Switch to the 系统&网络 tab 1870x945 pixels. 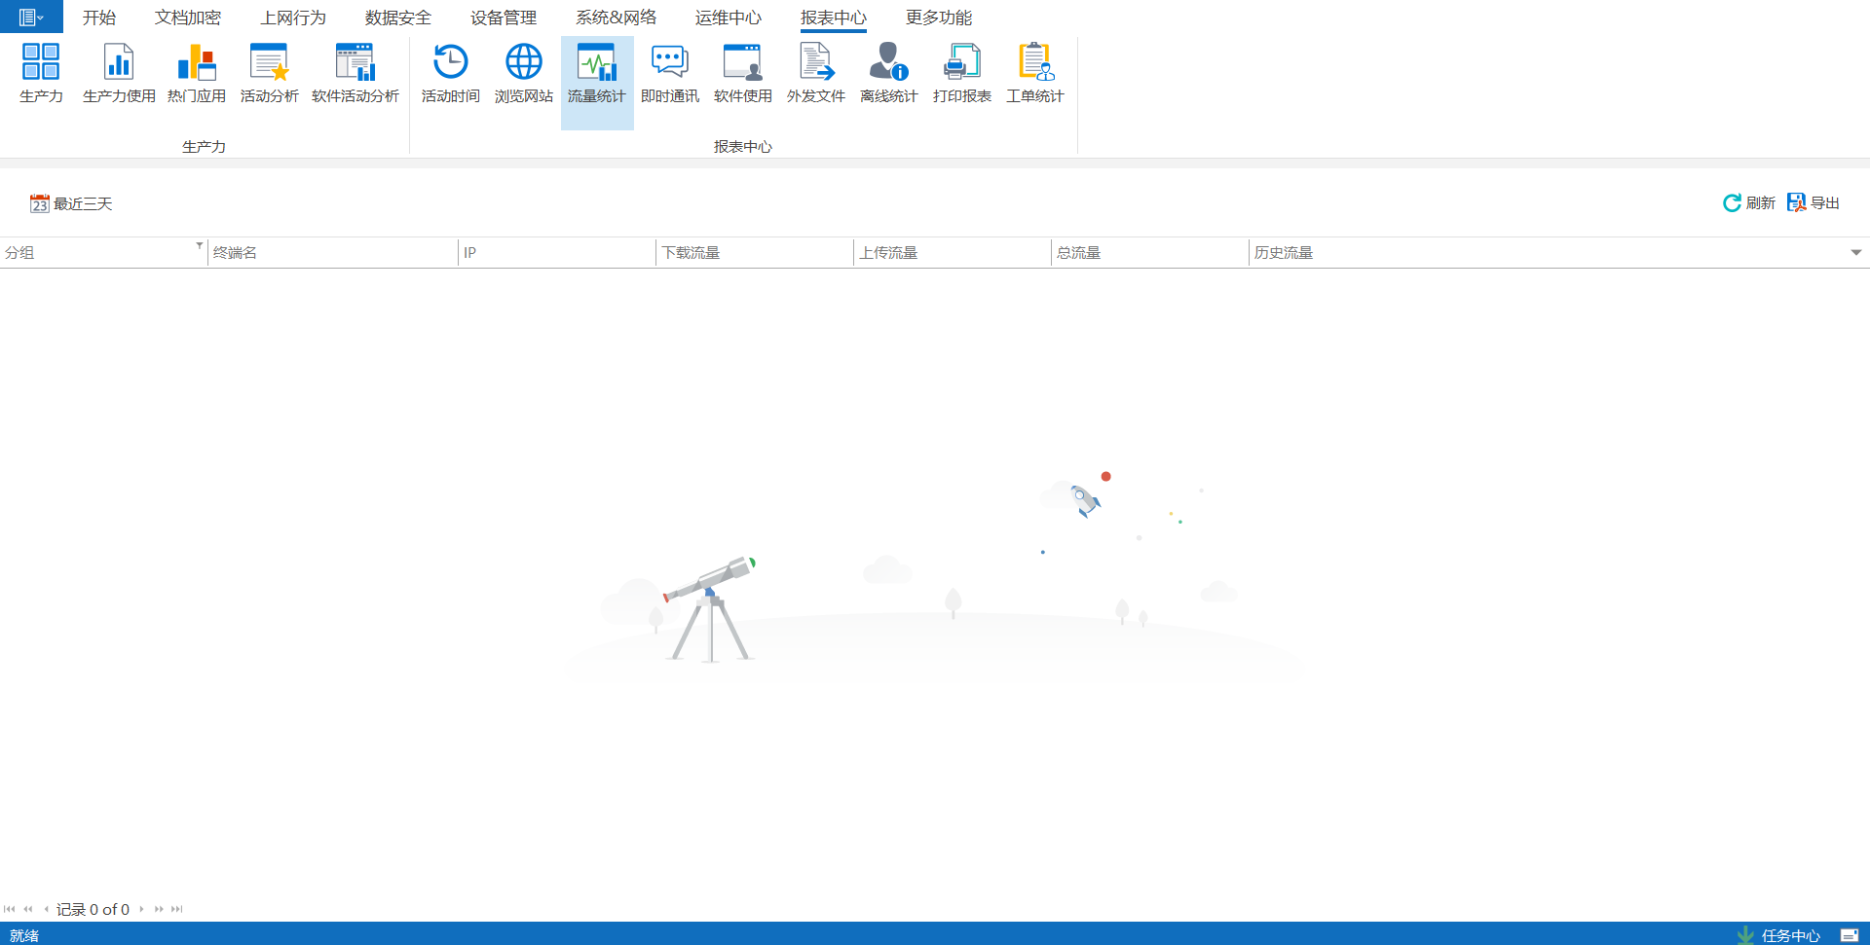point(617,18)
